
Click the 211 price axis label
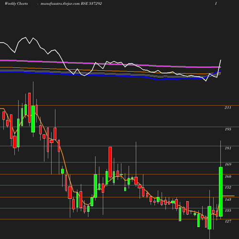(228, 108)
